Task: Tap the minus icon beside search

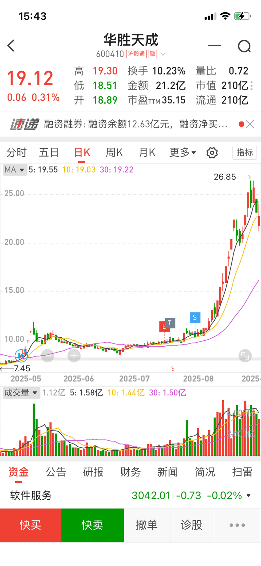Action: (214, 45)
